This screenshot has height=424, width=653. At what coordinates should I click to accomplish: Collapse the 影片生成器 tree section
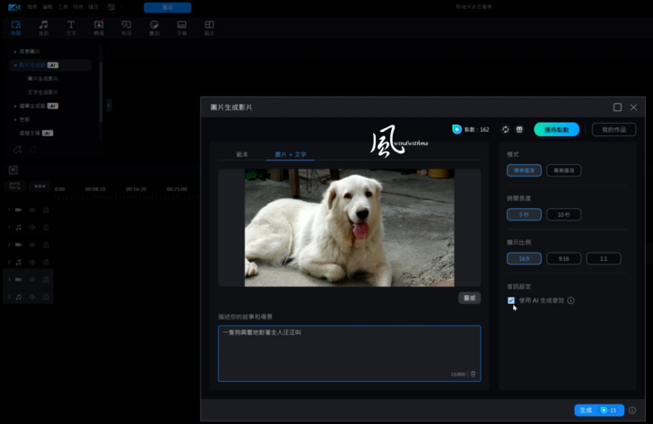pos(15,65)
